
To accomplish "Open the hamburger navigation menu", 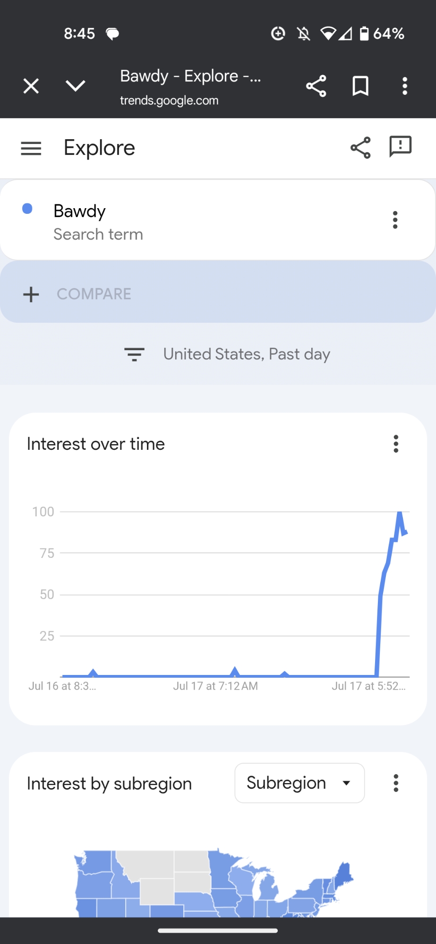I will point(31,148).
